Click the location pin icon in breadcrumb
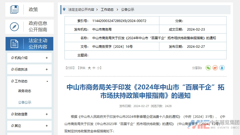The width and height of the screenshot is (240, 135). (64, 9)
